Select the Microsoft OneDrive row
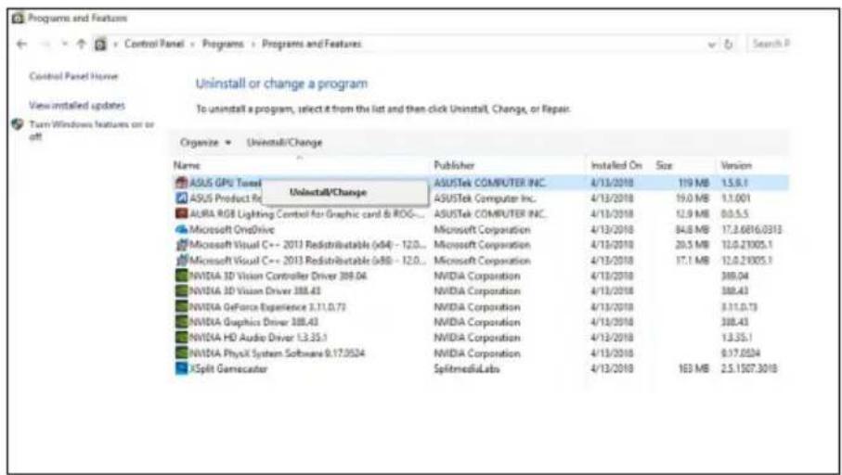This screenshot has height=475, width=842. coord(481,229)
